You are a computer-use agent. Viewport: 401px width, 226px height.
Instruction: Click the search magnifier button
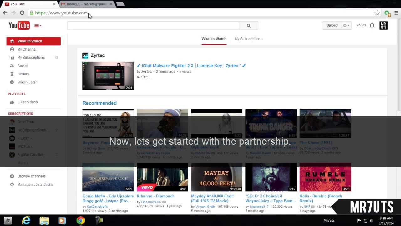pyautogui.click(x=248, y=26)
